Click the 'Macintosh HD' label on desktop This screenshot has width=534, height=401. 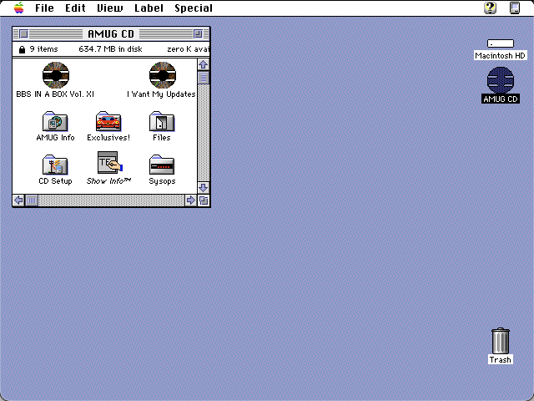(x=501, y=56)
